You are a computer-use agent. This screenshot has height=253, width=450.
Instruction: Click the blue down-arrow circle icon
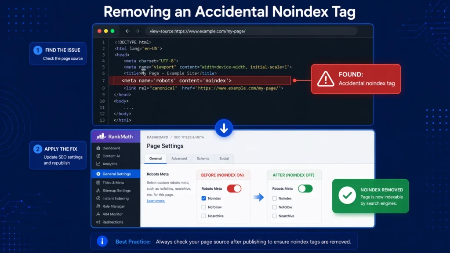pyautogui.click(x=224, y=129)
